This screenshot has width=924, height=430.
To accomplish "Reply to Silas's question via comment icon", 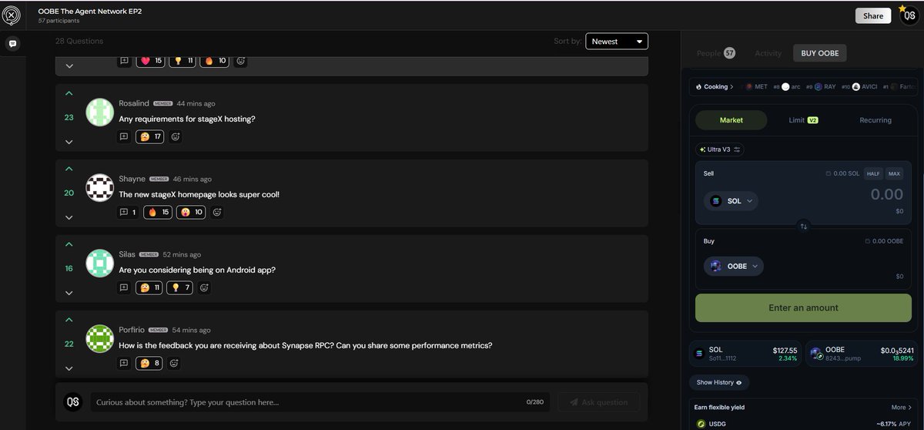I will coord(124,287).
